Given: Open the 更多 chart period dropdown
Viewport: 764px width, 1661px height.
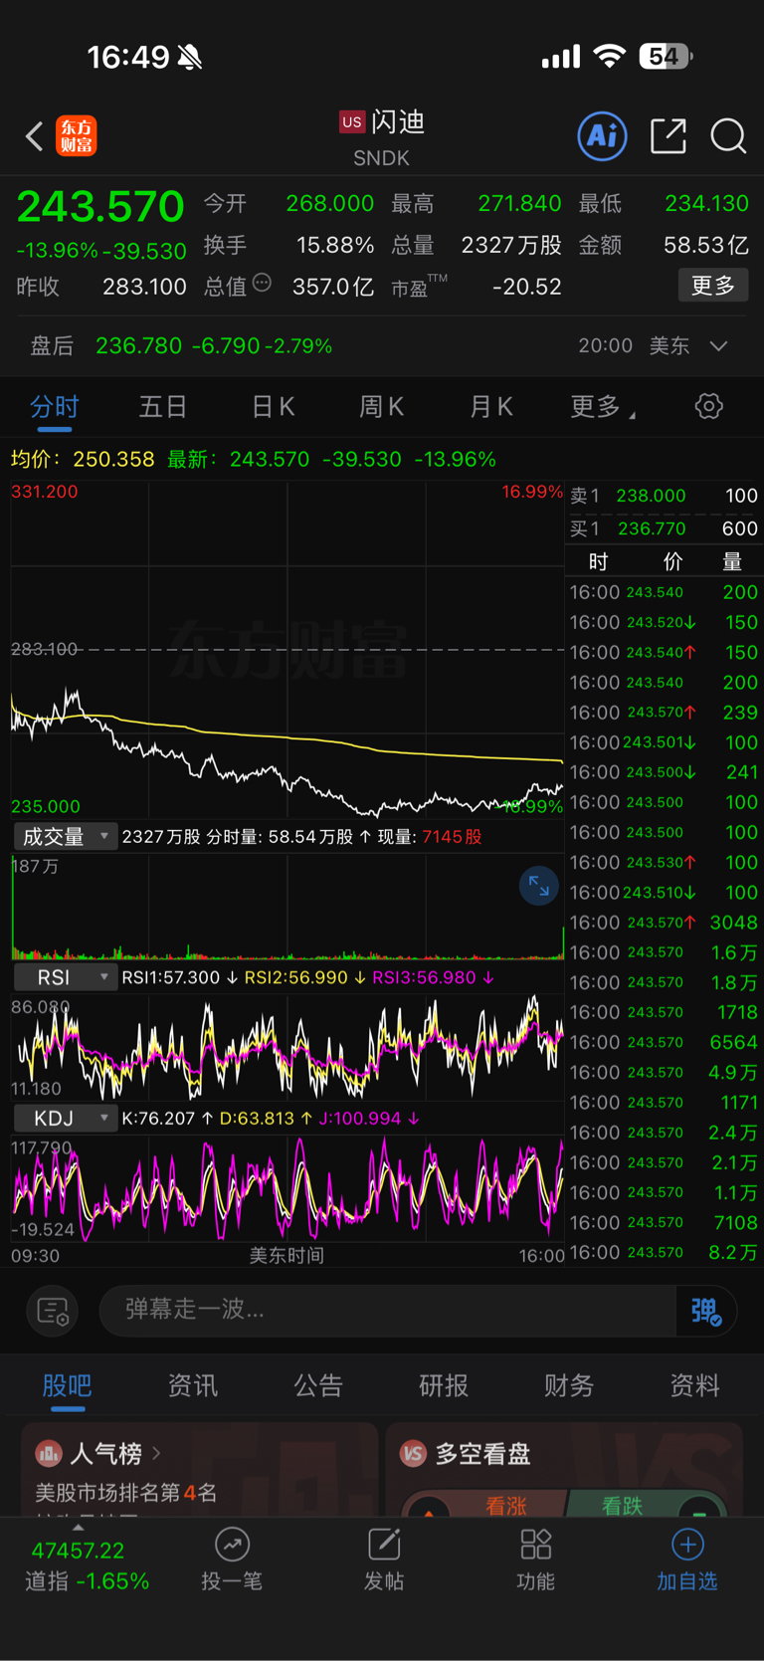Looking at the screenshot, I should click(603, 406).
